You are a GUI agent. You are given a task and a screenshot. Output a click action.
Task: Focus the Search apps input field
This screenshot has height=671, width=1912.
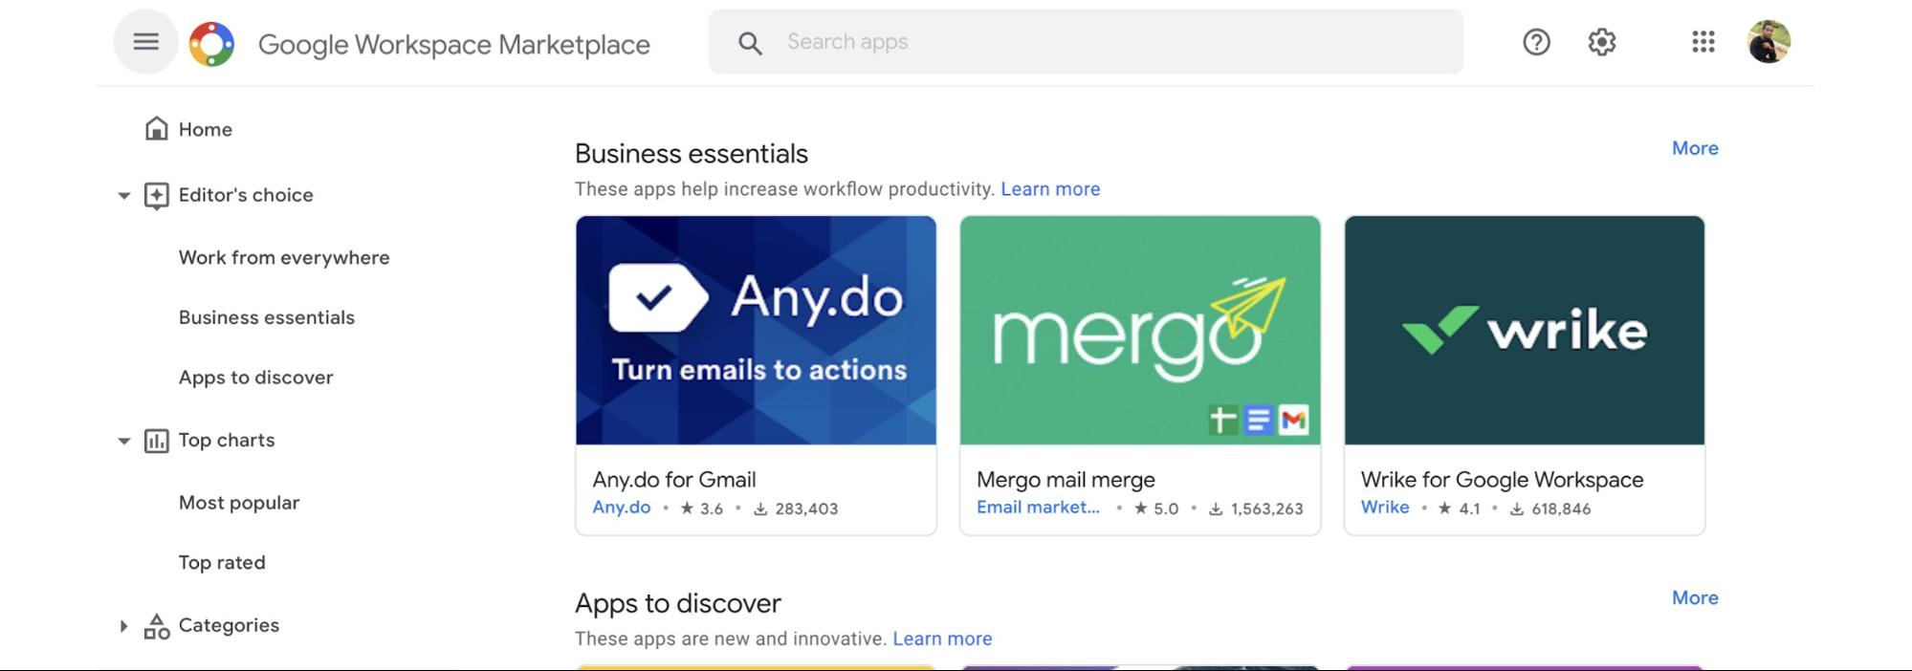pos(1086,42)
